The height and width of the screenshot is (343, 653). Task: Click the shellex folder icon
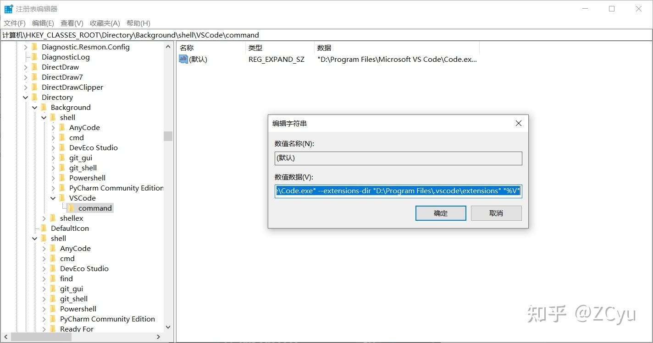tap(54, 218)
